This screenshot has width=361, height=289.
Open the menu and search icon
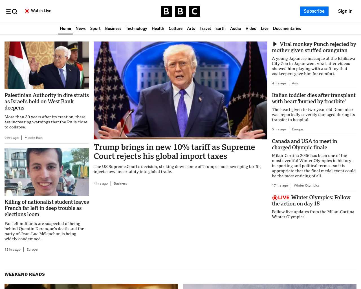tap(12, 11)
